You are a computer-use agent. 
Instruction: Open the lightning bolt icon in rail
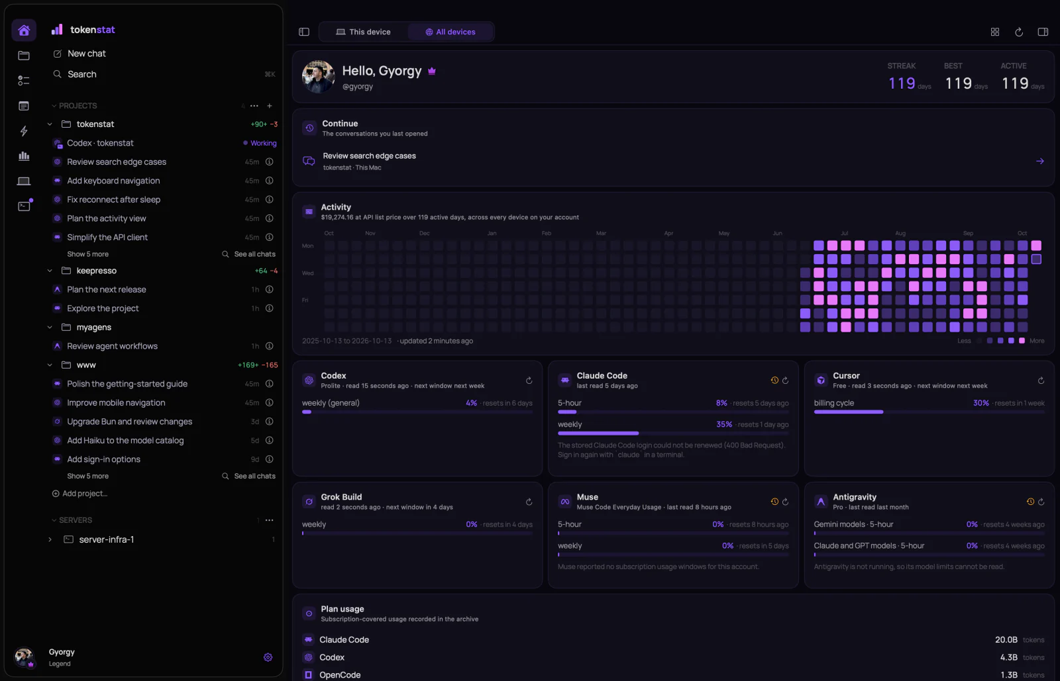click(24, 131)
